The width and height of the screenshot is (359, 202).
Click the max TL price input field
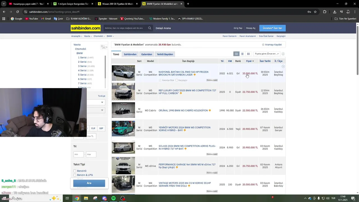tap(91, 136)
